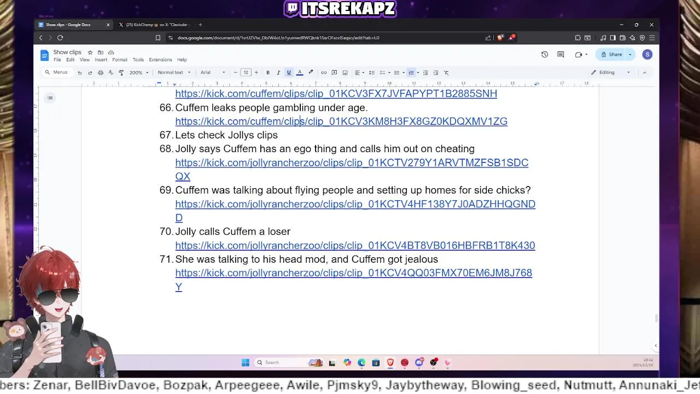This screenshot has height=394, width=700.
Task: Toggle browser sidebar panel icon
Action: pyautogui.click(x=613, y=38)
